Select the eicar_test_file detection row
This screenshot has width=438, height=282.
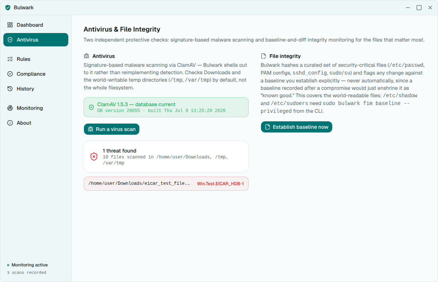tap(166, 183)
